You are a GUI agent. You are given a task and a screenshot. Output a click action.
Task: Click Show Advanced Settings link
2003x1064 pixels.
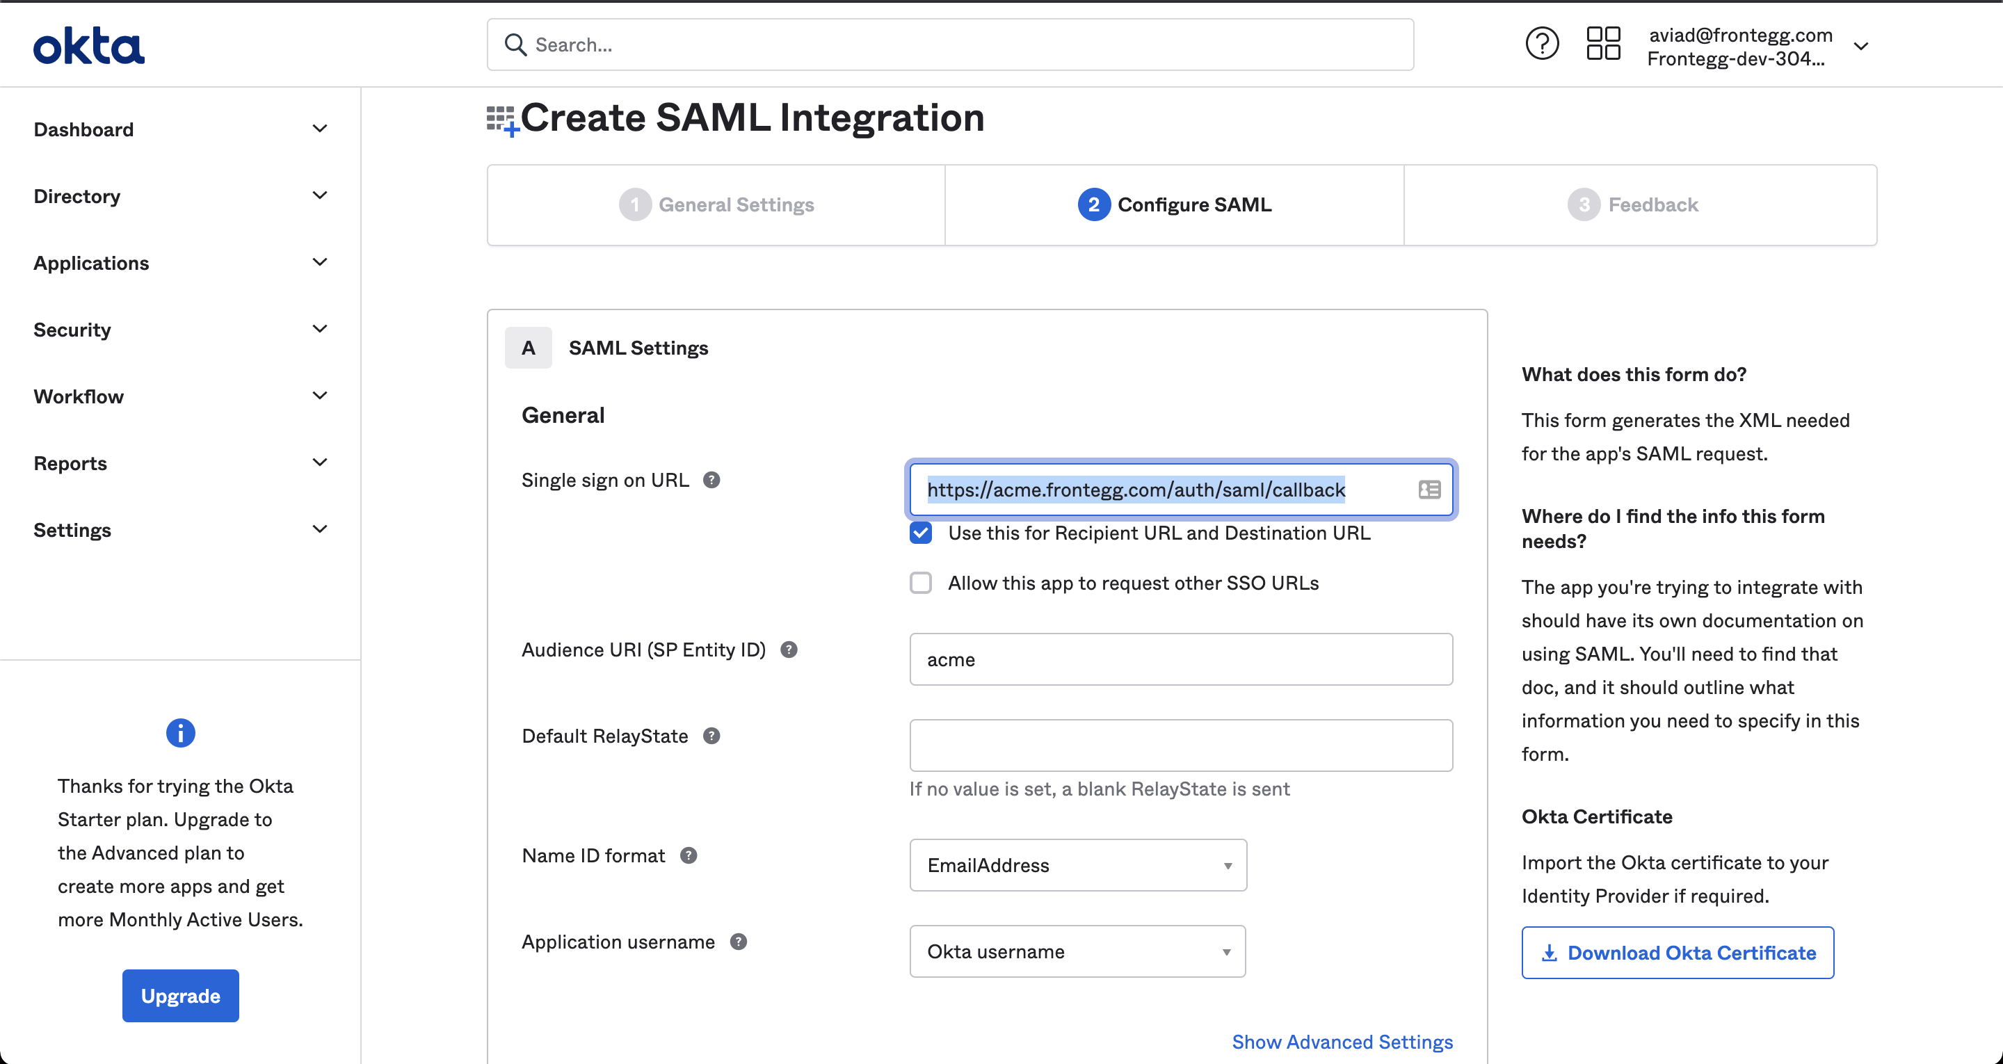tap(1342, 1042)
